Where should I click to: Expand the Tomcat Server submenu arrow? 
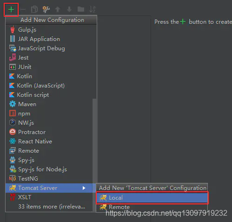click(84, 188)
